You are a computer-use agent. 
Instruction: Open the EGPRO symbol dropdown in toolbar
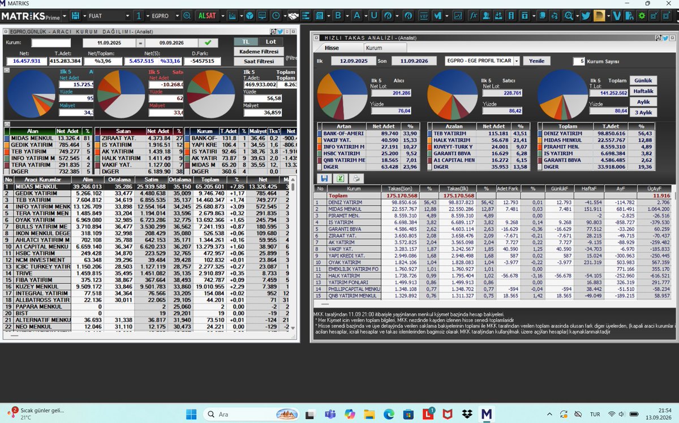176,16
